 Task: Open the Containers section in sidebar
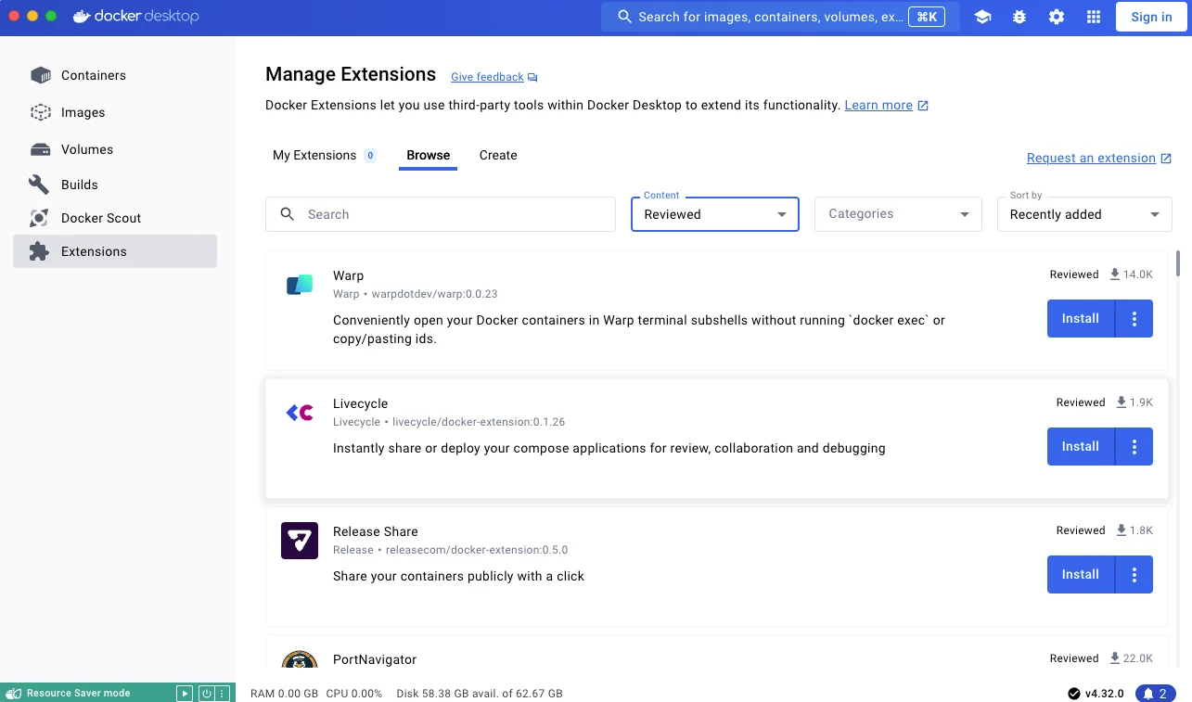pos(95,75)
